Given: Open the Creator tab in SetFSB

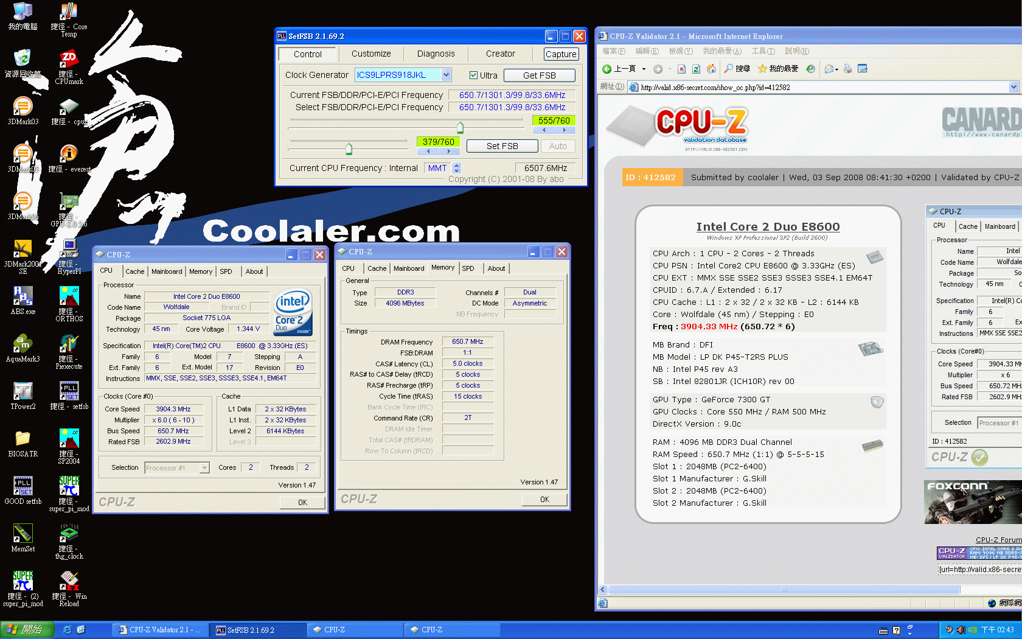Looking at the screenshot, I should 500,54.
